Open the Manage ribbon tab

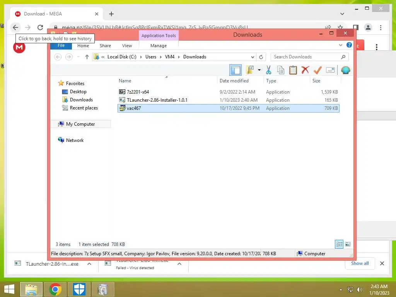159,46
